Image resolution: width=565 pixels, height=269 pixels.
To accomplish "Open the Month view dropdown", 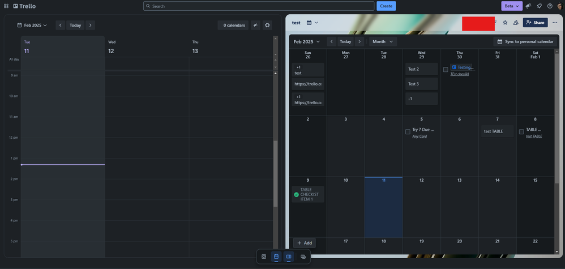I will point(383,41).
